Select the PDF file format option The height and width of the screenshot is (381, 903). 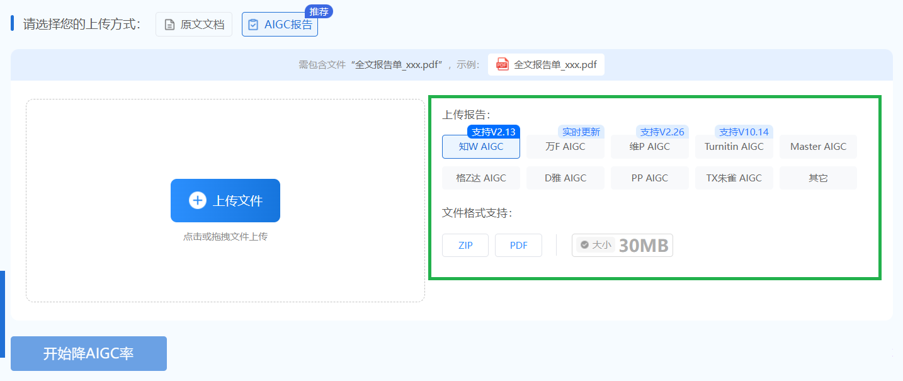tap(518, 245)
